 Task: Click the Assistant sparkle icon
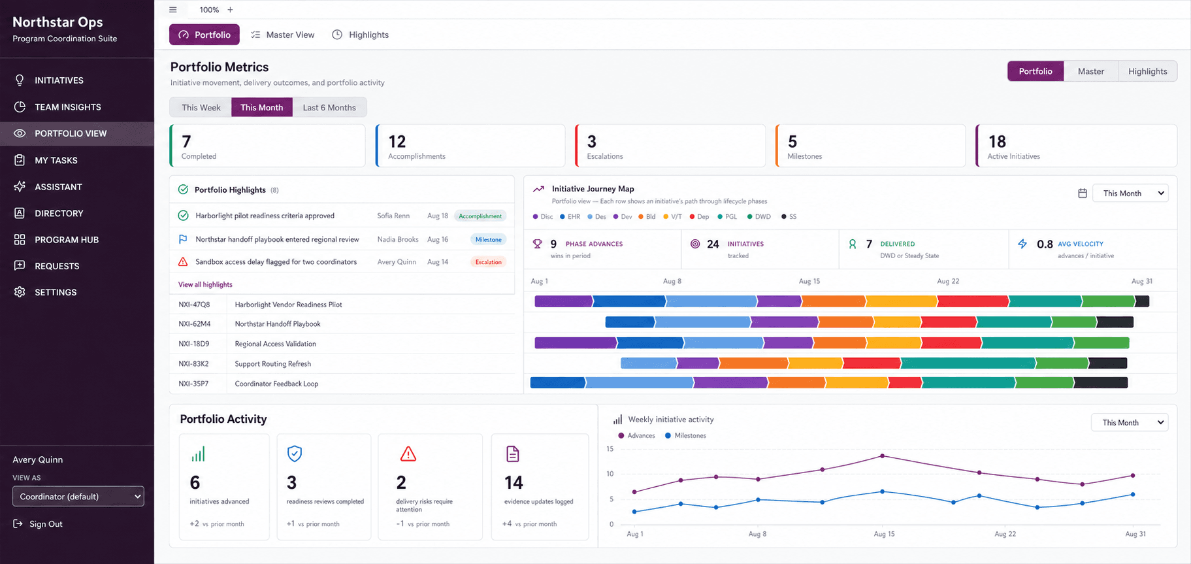coord(20,186)
